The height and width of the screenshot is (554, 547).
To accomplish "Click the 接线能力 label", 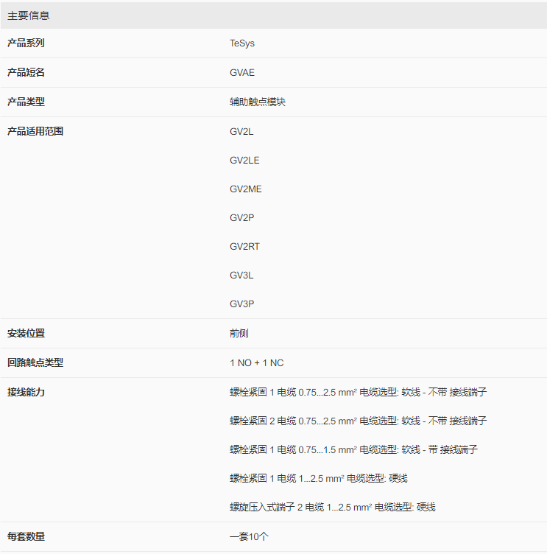I will click(x=26, y=392).
